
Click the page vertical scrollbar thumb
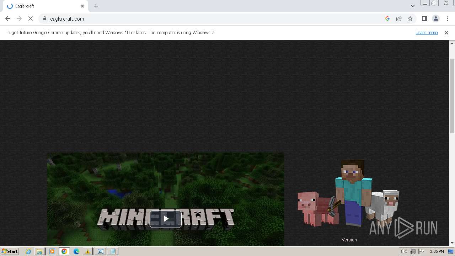(452, 96)
